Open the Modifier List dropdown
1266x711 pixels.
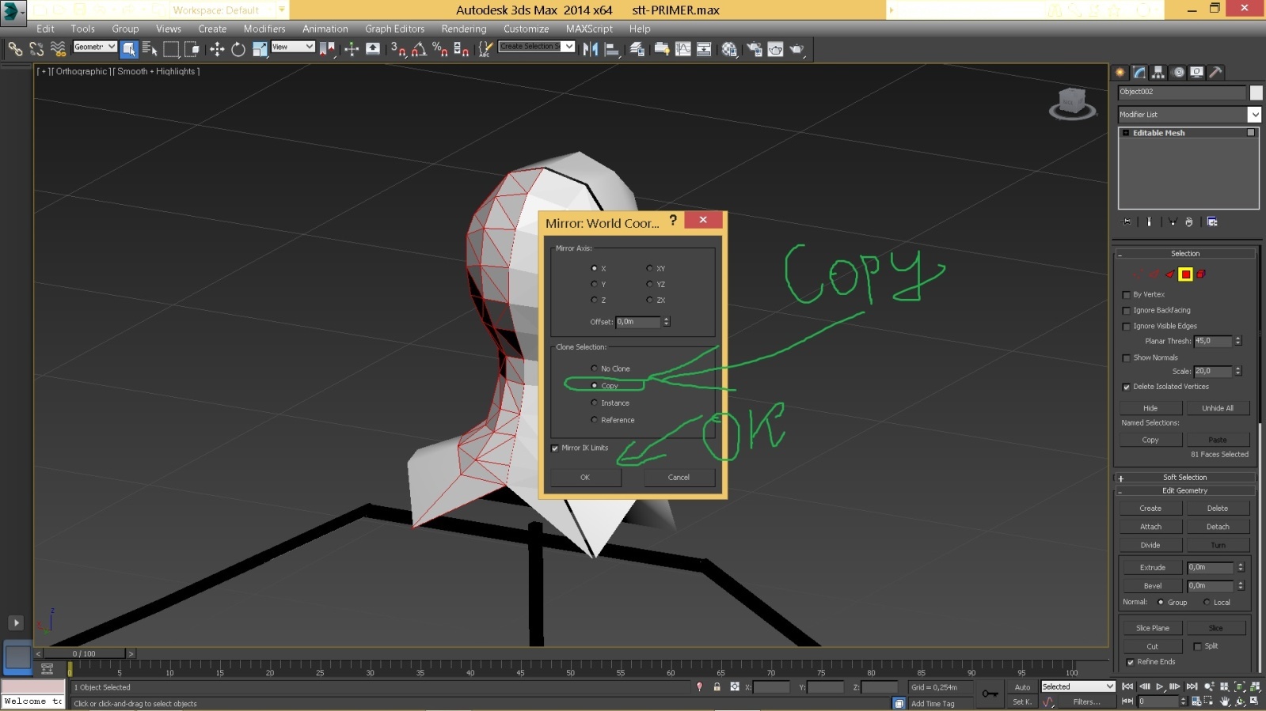(1188, 115)
